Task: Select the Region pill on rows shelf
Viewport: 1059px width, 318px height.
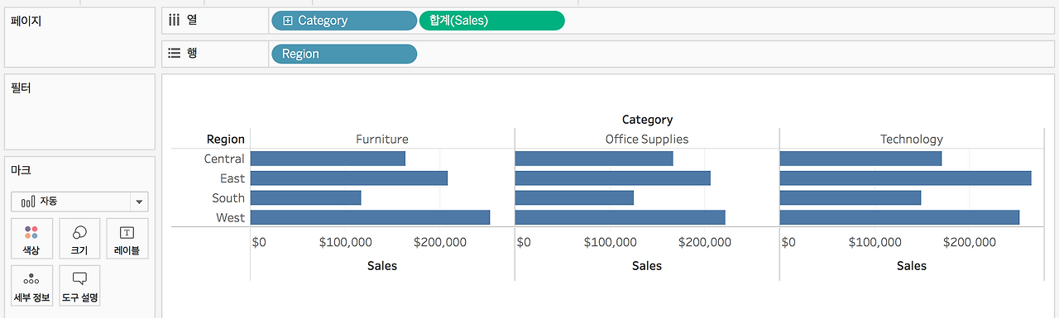Action: [344, 54]
